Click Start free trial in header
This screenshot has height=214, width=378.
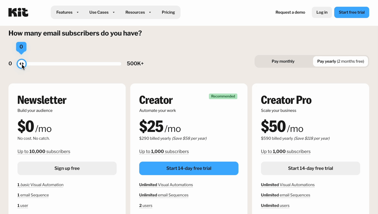pyautogui.click(x=352, y=12)
